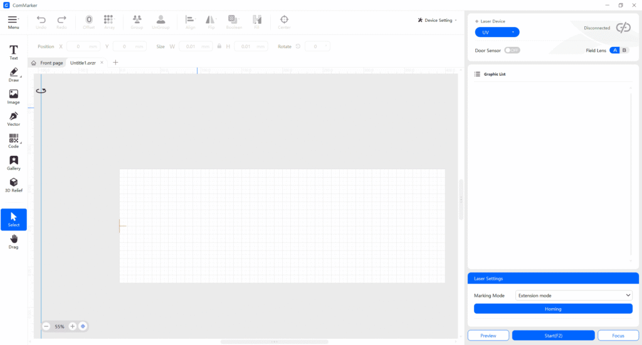Viewport: 642px width, 345px height.
Task: Click the Homing button
Action: (553, 309)
